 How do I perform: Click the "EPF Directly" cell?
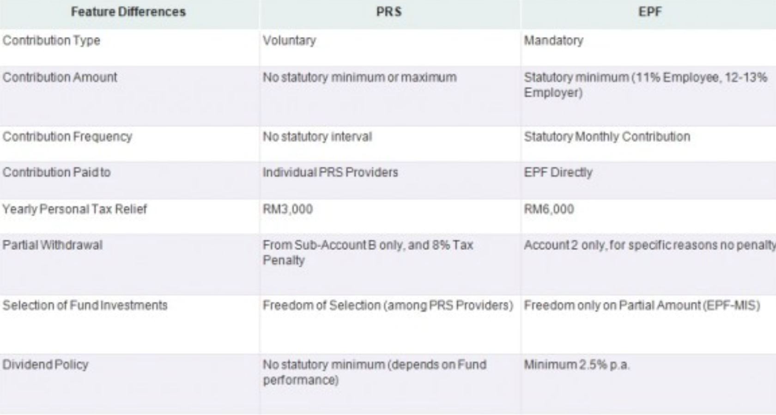pyautogui.click(x=558, y=172)
